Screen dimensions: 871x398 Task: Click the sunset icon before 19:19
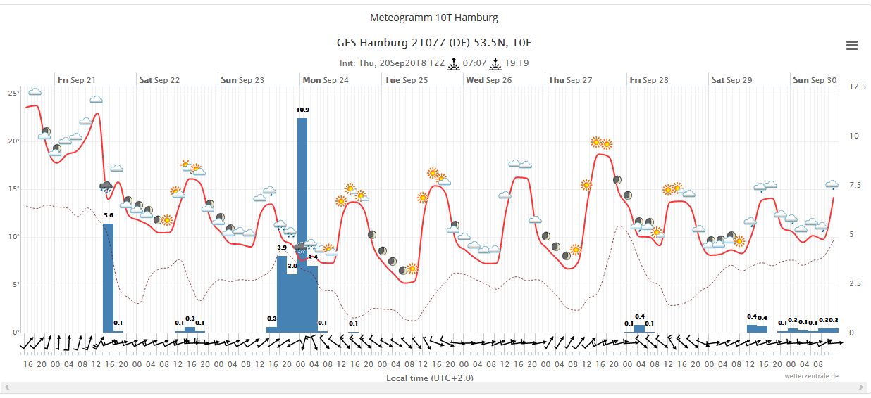(496, 63)
